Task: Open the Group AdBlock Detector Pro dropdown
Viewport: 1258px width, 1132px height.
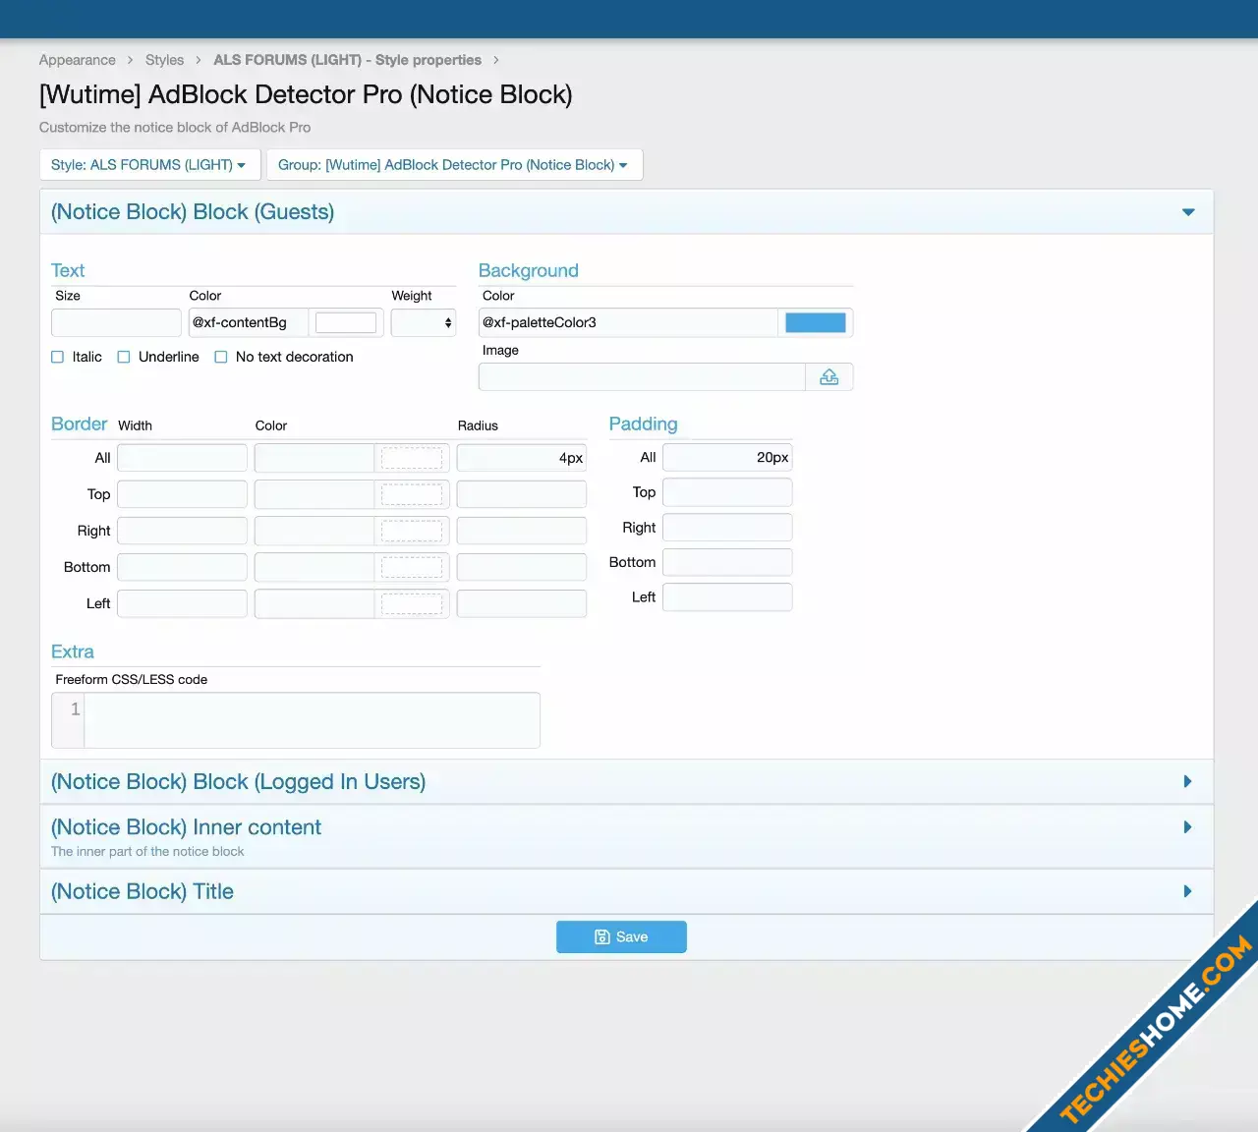Action: [x=454, y=165]
